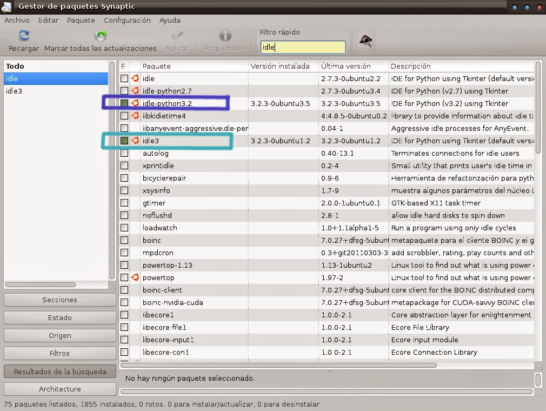This screenshot has width=546, height=411.
Task: Click the Synaptic icon in the title bar
Action: click(6, 6)
